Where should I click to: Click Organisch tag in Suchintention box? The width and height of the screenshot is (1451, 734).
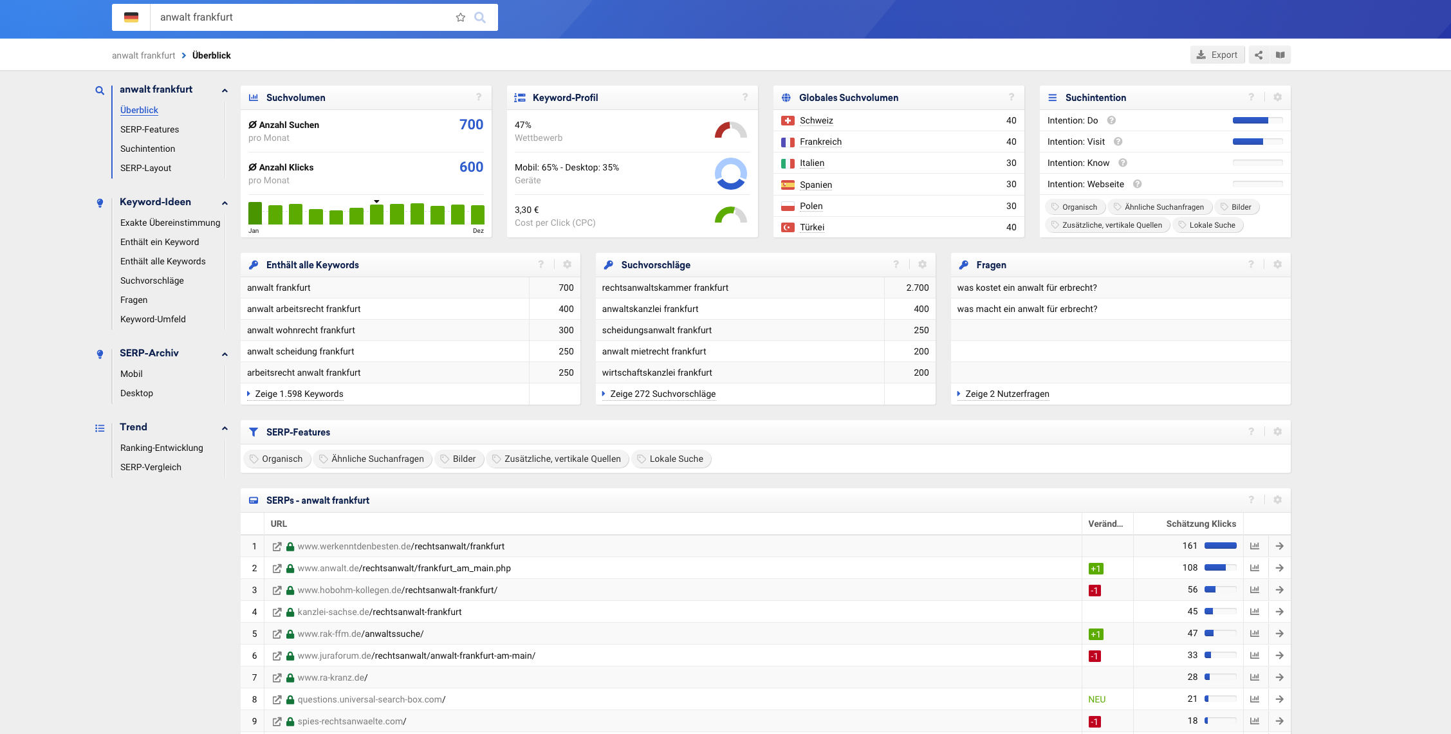pos(1075,207)
